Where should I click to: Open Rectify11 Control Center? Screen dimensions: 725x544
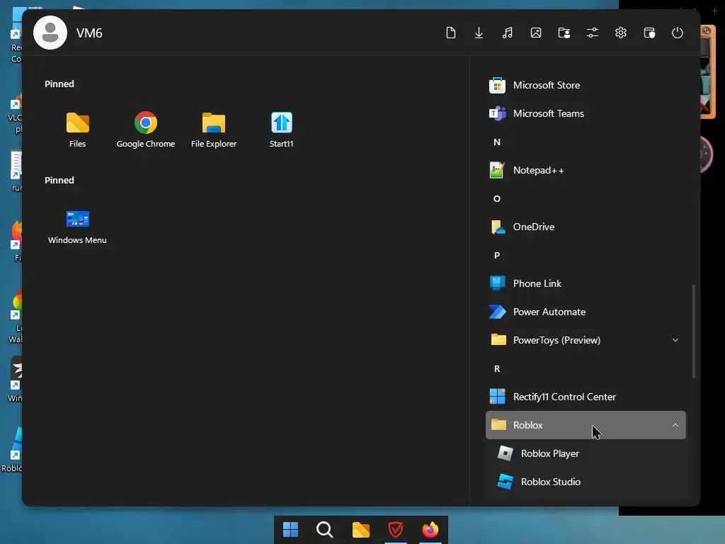pyautogui.click(x=586, y=397)
